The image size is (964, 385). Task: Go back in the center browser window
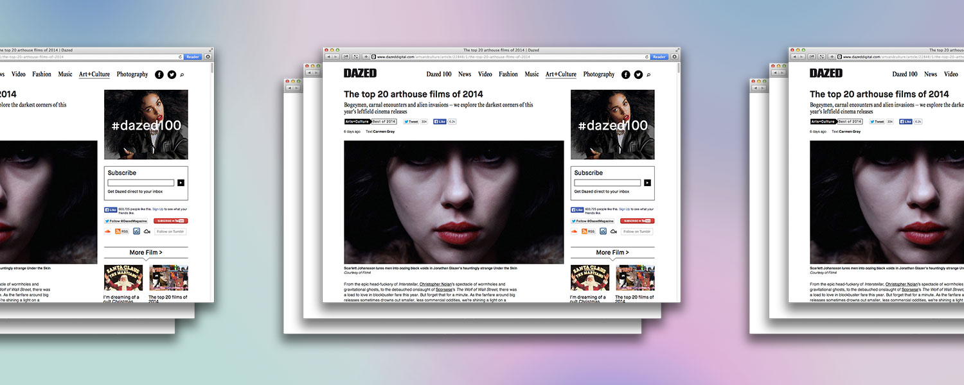point(328,57)
